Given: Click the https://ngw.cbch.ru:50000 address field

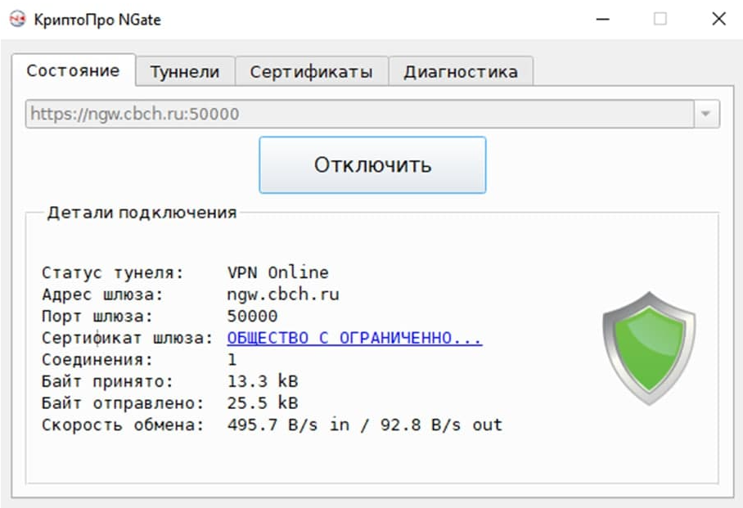Looking at the screenshot, I should (x=358, y=115).
